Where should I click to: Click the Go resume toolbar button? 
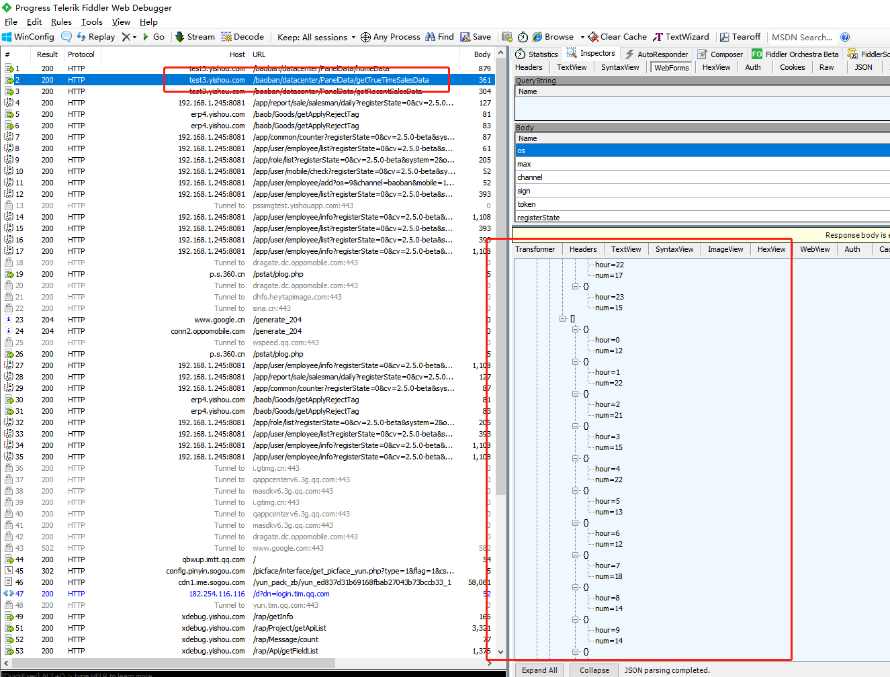[x=153, y=37]
